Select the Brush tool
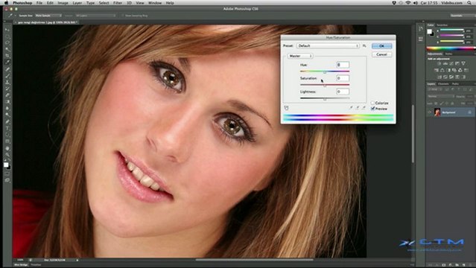This screenshot has height=268, width=476. tap(7, 76)
